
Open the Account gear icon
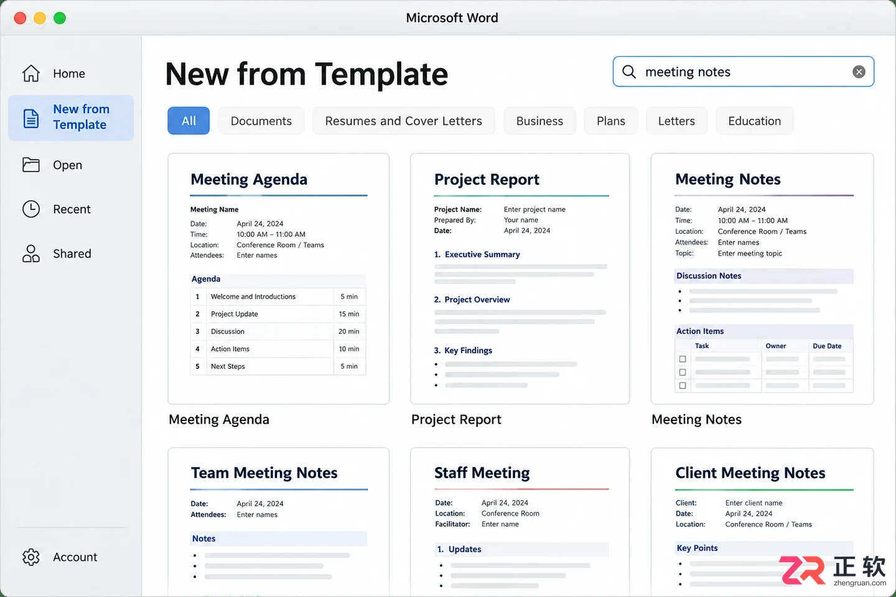pyautogui.click(x=31, y=557)
